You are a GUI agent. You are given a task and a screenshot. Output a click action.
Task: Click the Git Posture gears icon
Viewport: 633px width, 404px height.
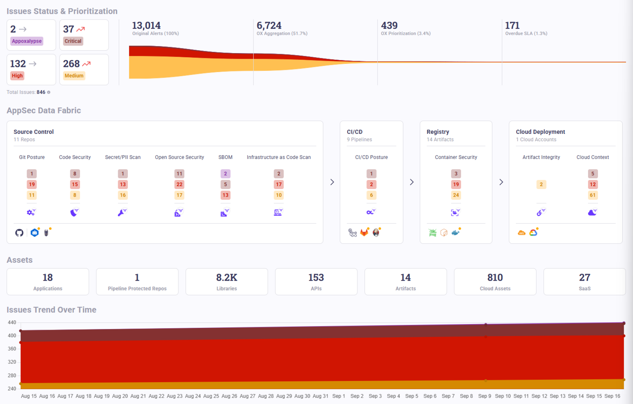point(31,212)
